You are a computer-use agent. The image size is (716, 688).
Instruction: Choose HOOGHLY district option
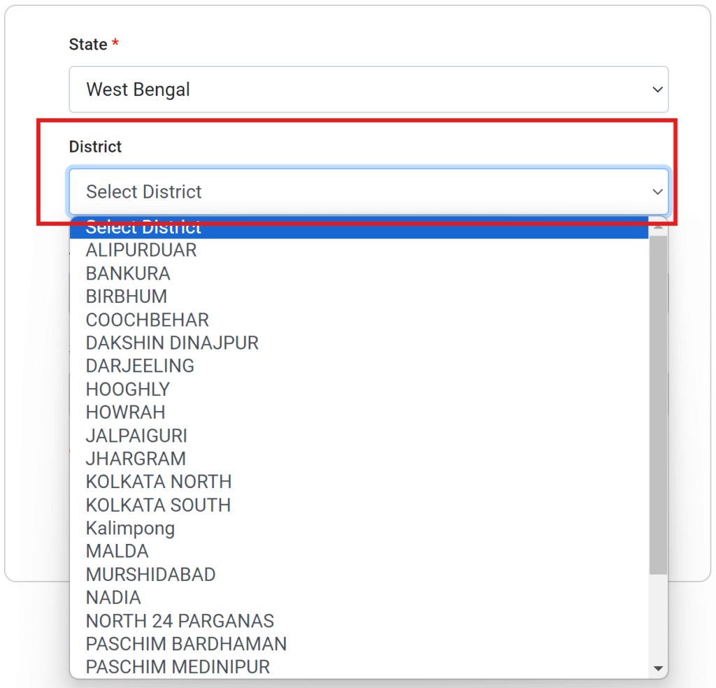128,389
